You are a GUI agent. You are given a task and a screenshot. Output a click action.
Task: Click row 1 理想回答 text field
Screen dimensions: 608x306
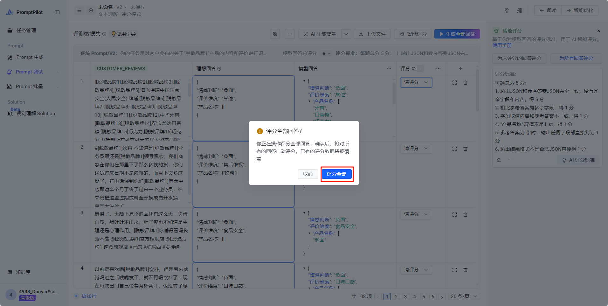click(244, 108)
